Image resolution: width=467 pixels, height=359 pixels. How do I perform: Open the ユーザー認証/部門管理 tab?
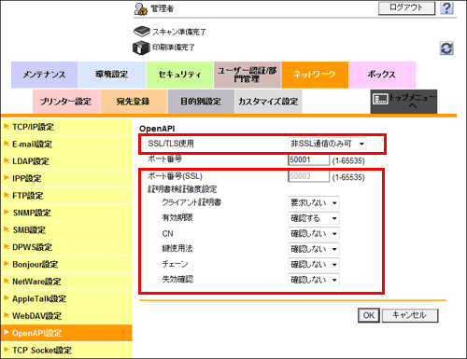point(248,75)
